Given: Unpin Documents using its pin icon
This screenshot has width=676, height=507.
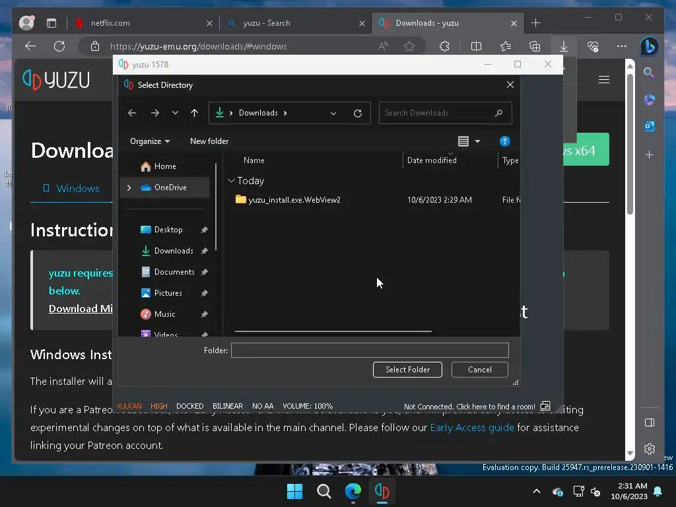Looking at the screenshot, I should (205, 272).
